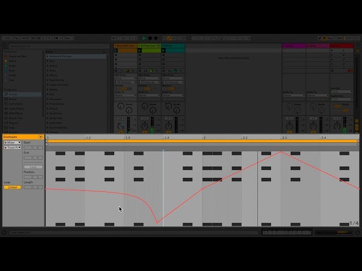Open track 1 MIDI From All Ins dropdown
Image resolution: width=362 pixels, height=271 pixels.
pyautogui.click(x=126, y=78)
